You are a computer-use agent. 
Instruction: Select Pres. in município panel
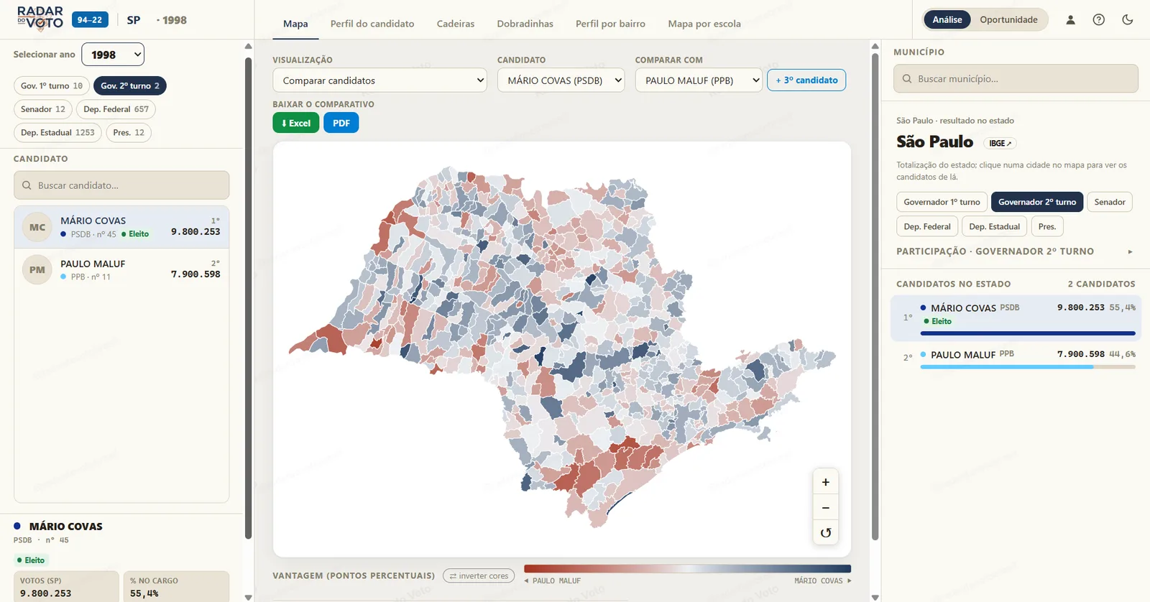(x=1047, y=226)
